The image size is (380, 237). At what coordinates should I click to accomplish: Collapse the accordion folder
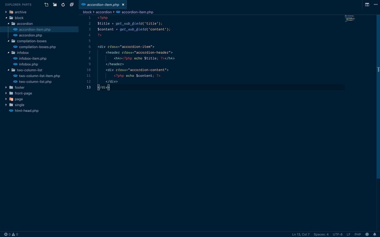pyautogui.click(x=8, y=24)
